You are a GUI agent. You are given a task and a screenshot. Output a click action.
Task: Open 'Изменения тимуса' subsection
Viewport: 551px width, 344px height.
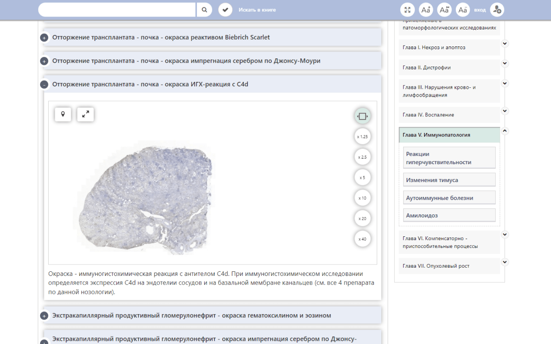[x=449, y=180]
